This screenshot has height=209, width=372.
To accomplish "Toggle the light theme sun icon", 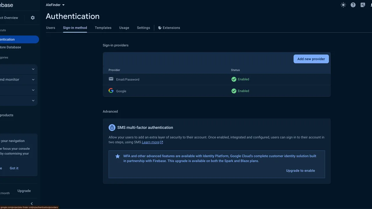I will pos(343,5).
